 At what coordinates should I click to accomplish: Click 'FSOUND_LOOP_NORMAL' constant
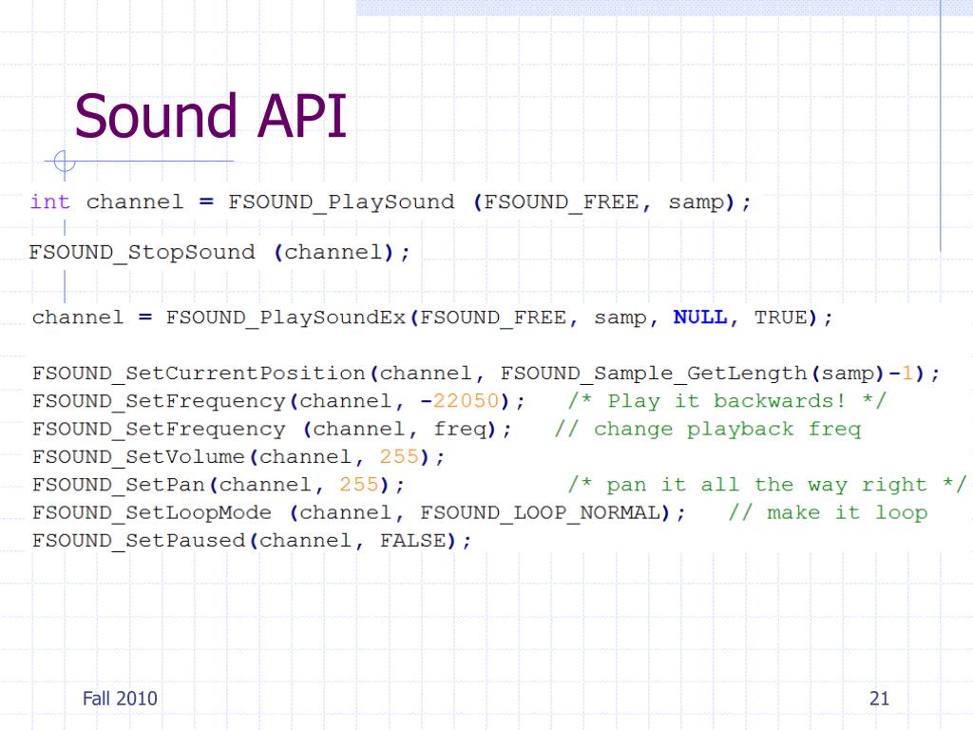coord(541,513)
